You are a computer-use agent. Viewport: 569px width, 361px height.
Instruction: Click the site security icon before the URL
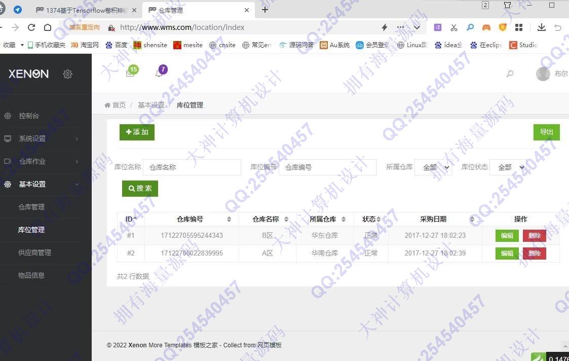tap(111, 27)
